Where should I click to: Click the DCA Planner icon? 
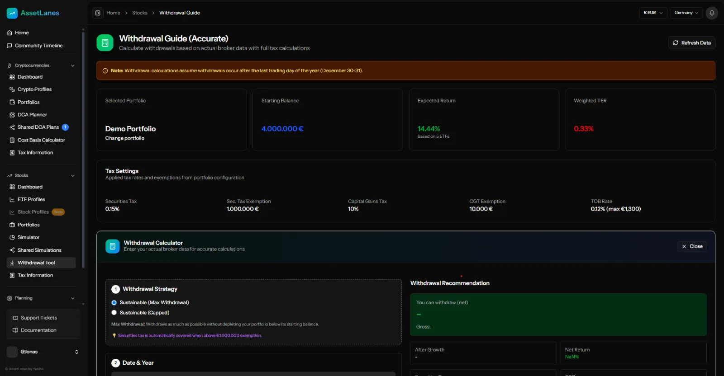[12, 115]
